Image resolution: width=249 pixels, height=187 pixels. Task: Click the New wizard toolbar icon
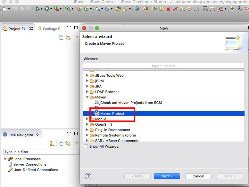5,9
